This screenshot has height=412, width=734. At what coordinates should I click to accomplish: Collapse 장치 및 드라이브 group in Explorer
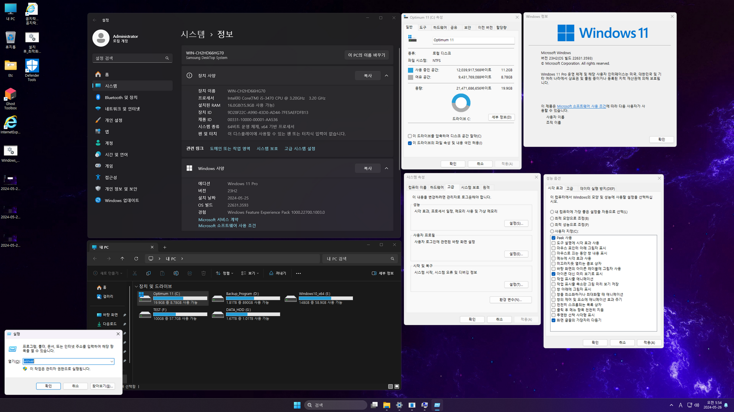point(136,286)
